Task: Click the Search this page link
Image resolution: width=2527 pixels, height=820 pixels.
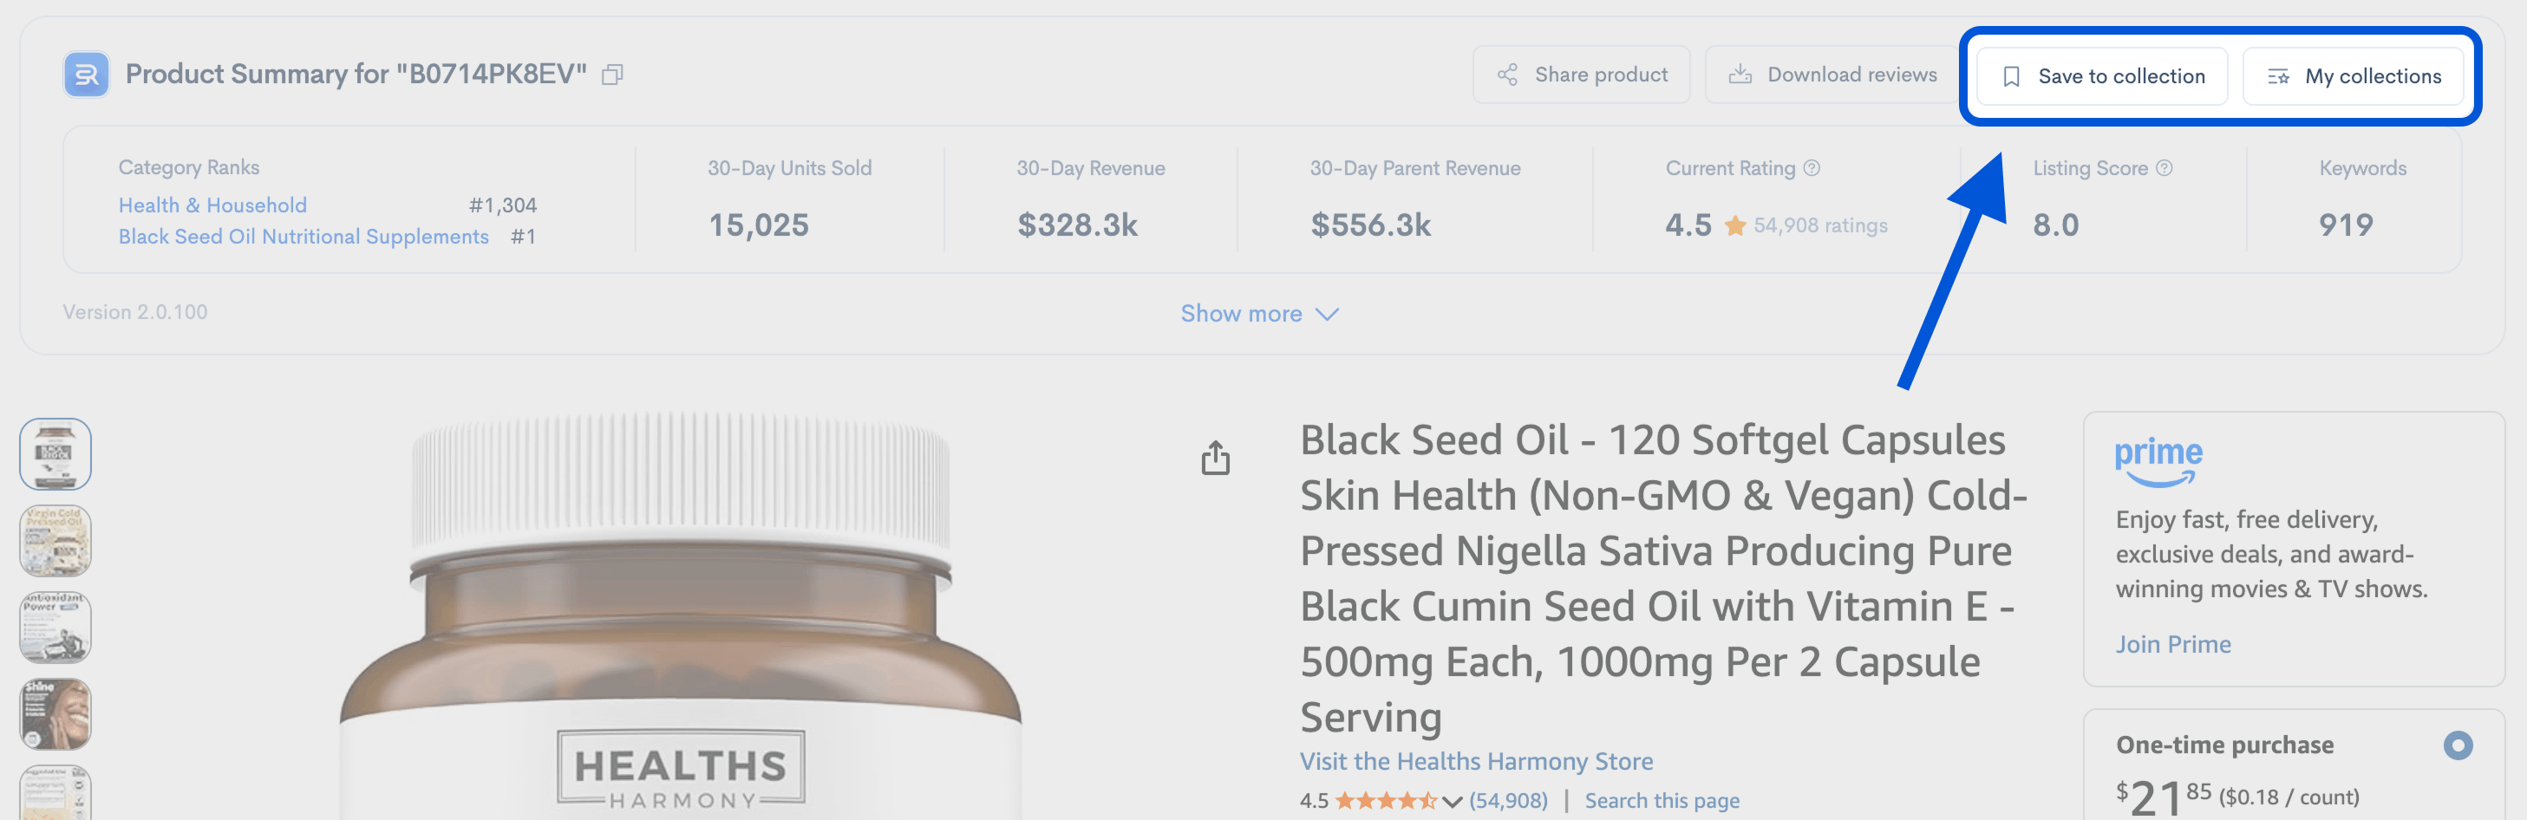Action: [1662, 800]
